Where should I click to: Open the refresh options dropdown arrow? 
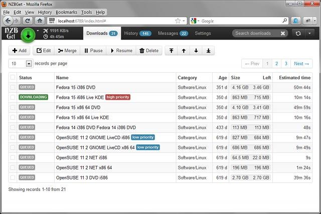point(309,34)
